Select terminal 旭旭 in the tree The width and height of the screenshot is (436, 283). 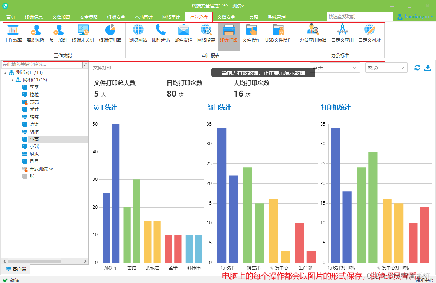pyautogui.click(x=34, y=154)
